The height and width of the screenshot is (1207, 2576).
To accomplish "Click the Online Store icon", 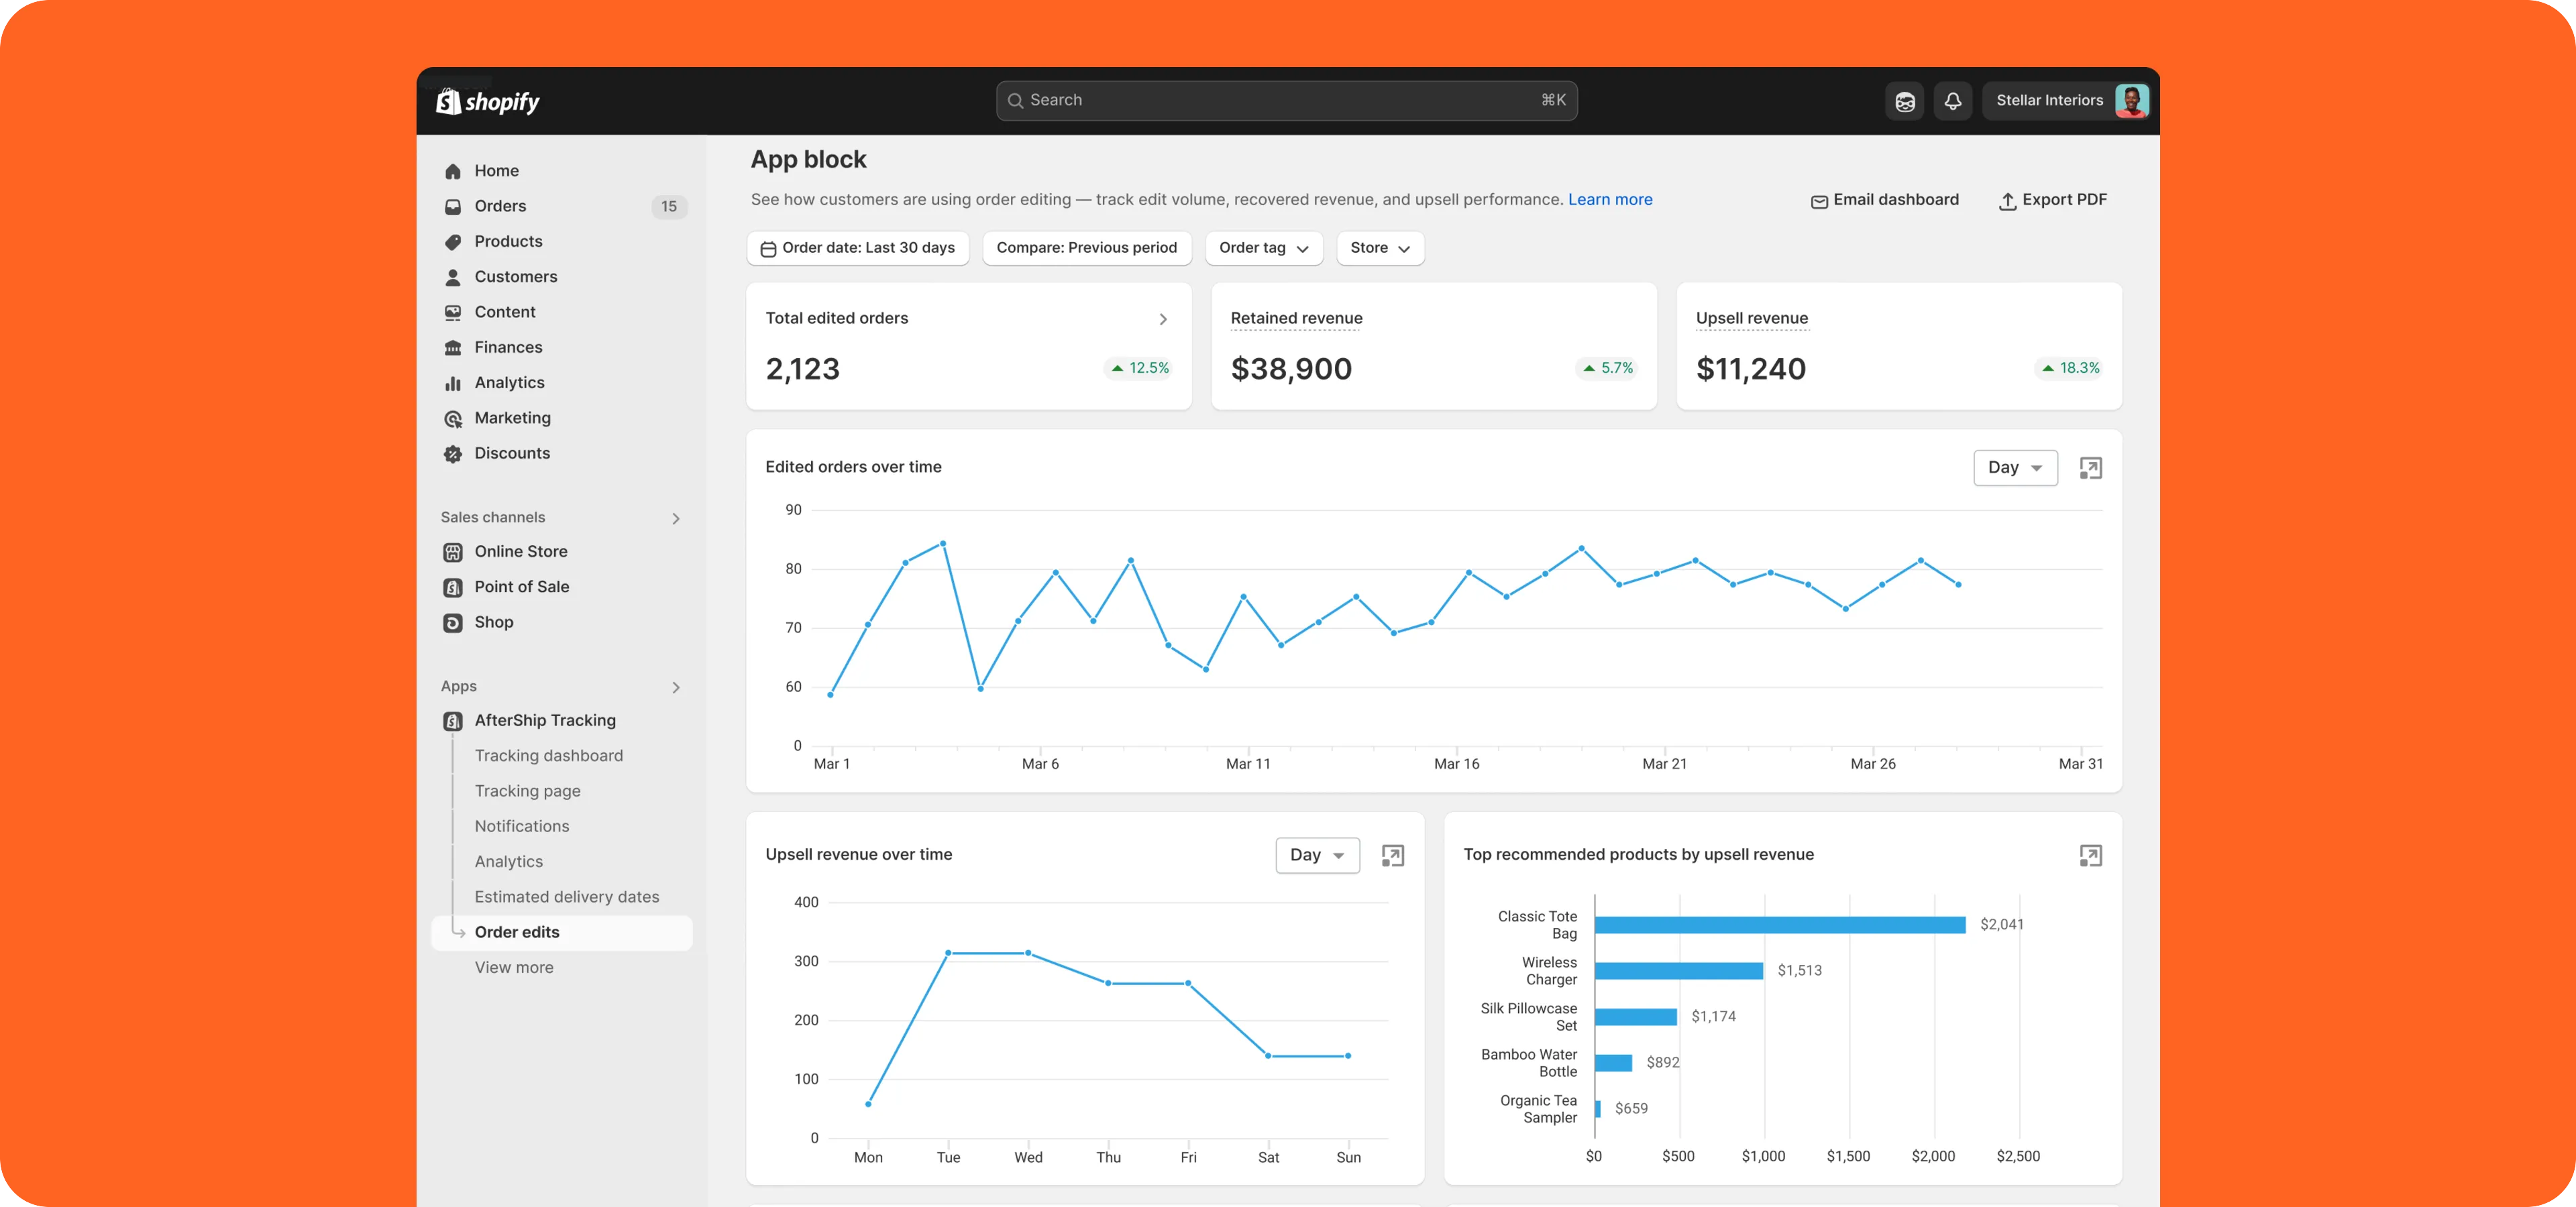I will (453, 552).
